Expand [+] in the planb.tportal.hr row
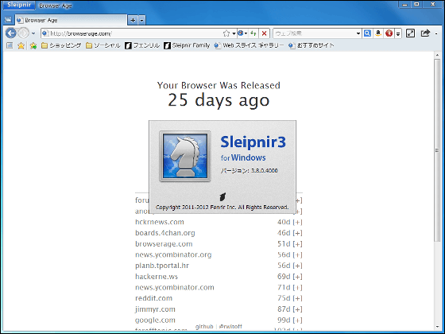Viewport: 445px width, 334px height. pyautogui.click(x=297, y=266)
